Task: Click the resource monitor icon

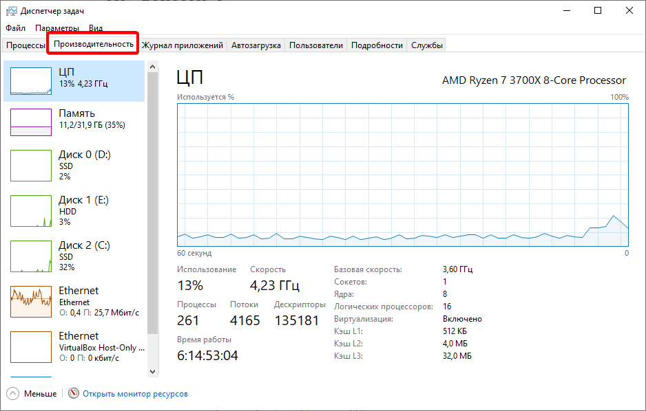Action: click(x=73, y=393)
